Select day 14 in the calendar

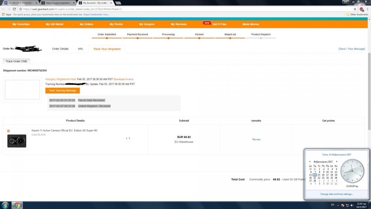314,175
